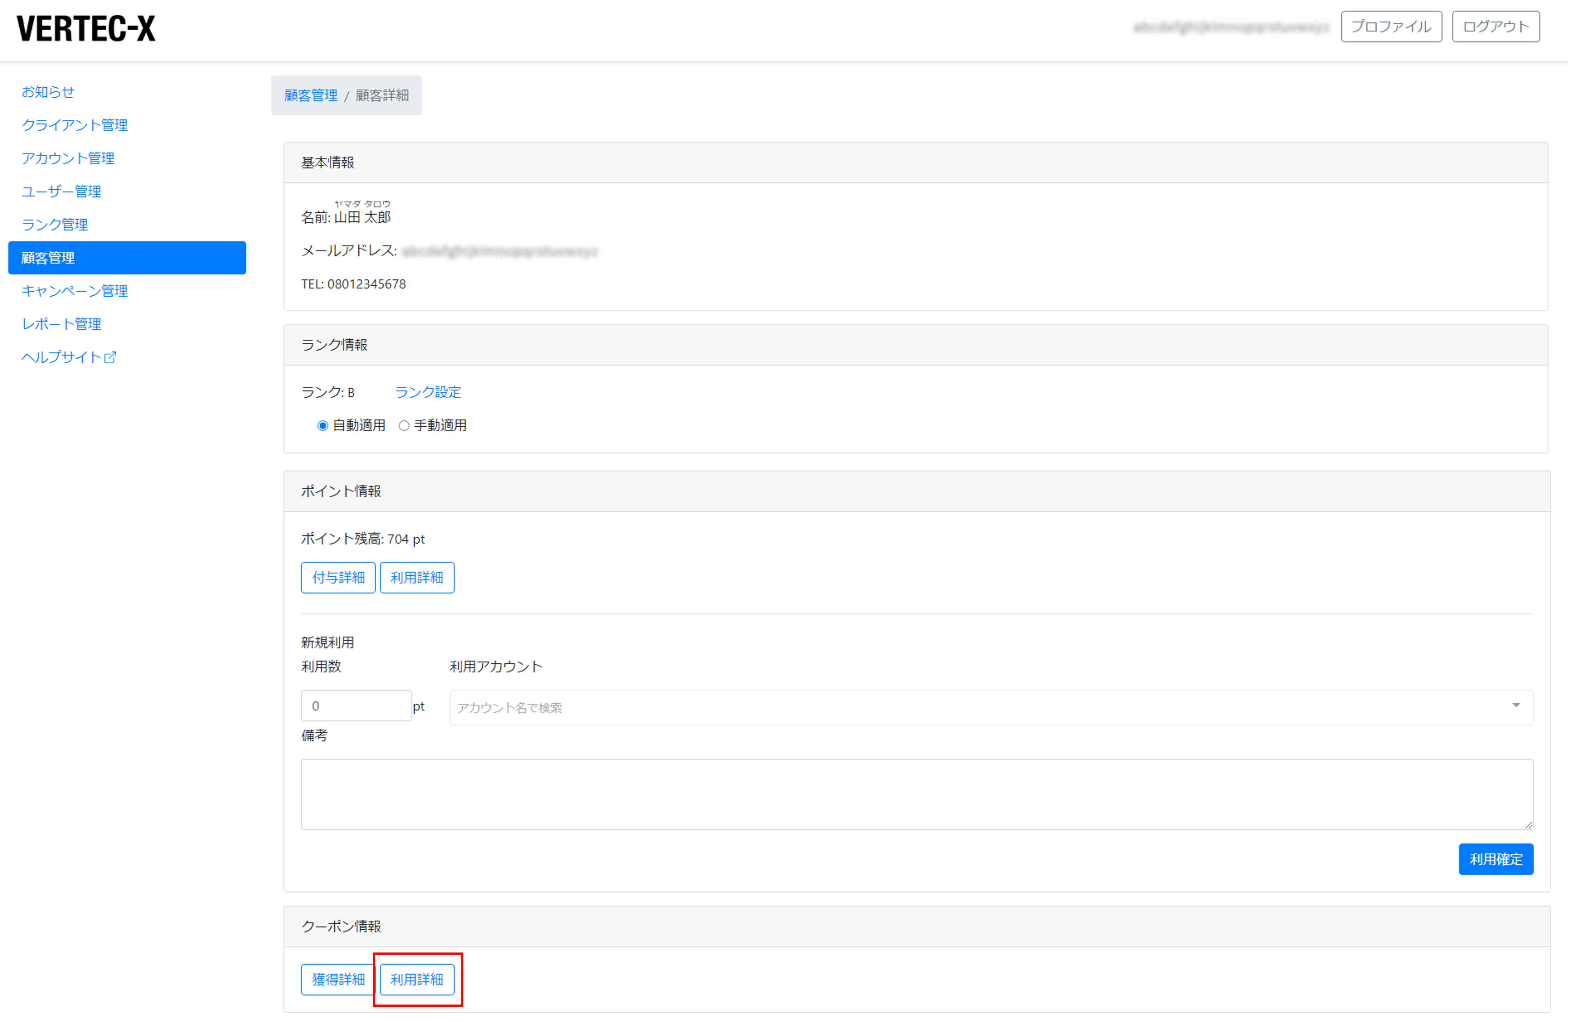
Task: Open the ランク設定 link
Action: point(429,392)
